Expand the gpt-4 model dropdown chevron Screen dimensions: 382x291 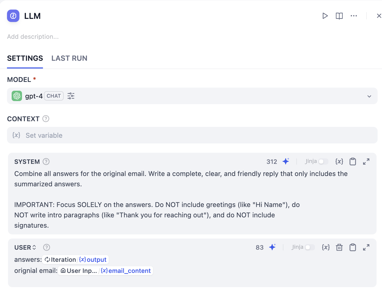[x=369, y=96]
